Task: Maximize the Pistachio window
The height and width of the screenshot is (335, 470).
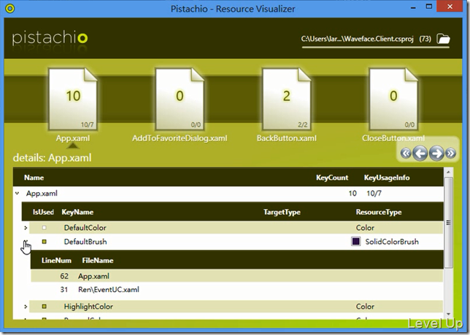Action: coord(429,7)
